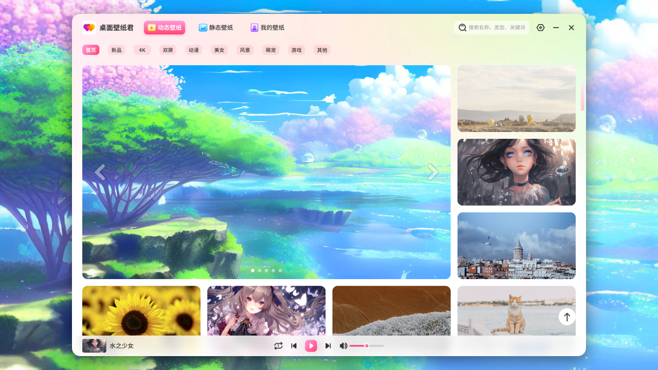658x370 pixels.
Task: Advance the carousel with the right arrow
Action: 432,172
